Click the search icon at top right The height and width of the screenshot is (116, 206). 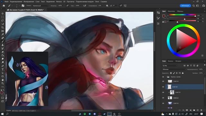pyautogui.click(x=193, y=6)
